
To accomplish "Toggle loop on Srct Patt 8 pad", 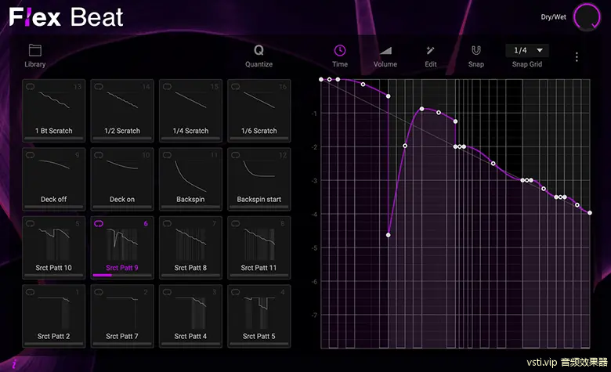I will [167, 223].
